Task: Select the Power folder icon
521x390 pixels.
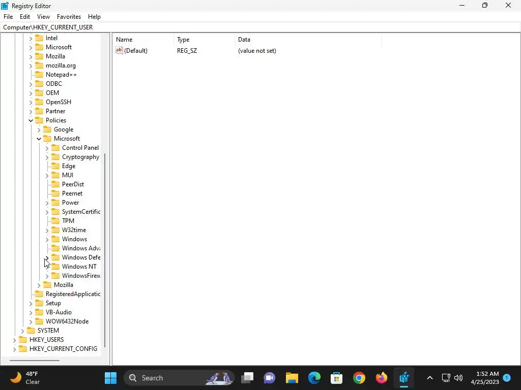Action: point(55,202)
